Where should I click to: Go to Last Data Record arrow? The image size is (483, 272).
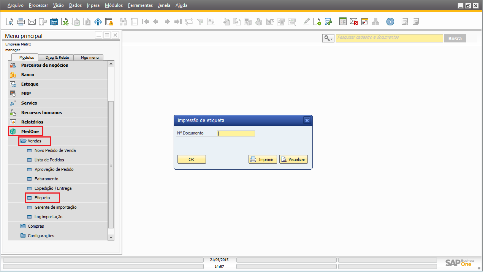coord(178,22)
